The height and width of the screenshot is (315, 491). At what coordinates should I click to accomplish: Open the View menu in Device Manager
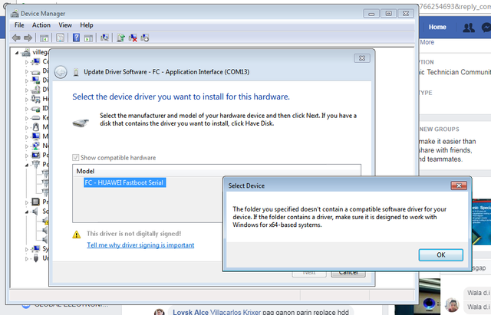65,25
